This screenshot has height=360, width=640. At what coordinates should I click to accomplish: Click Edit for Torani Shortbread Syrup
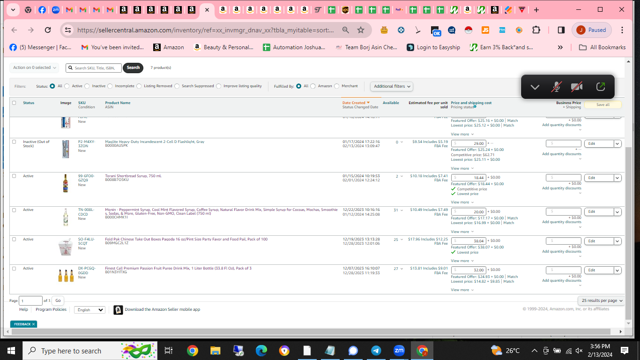tap(599, 178)
